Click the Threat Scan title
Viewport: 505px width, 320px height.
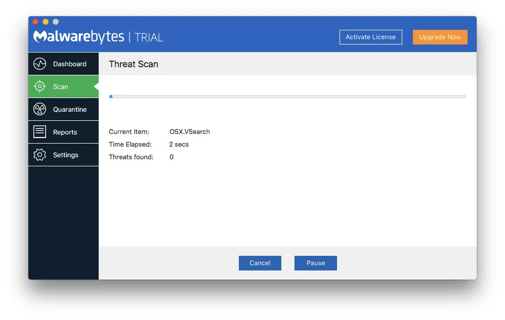(x=133, y=64)
